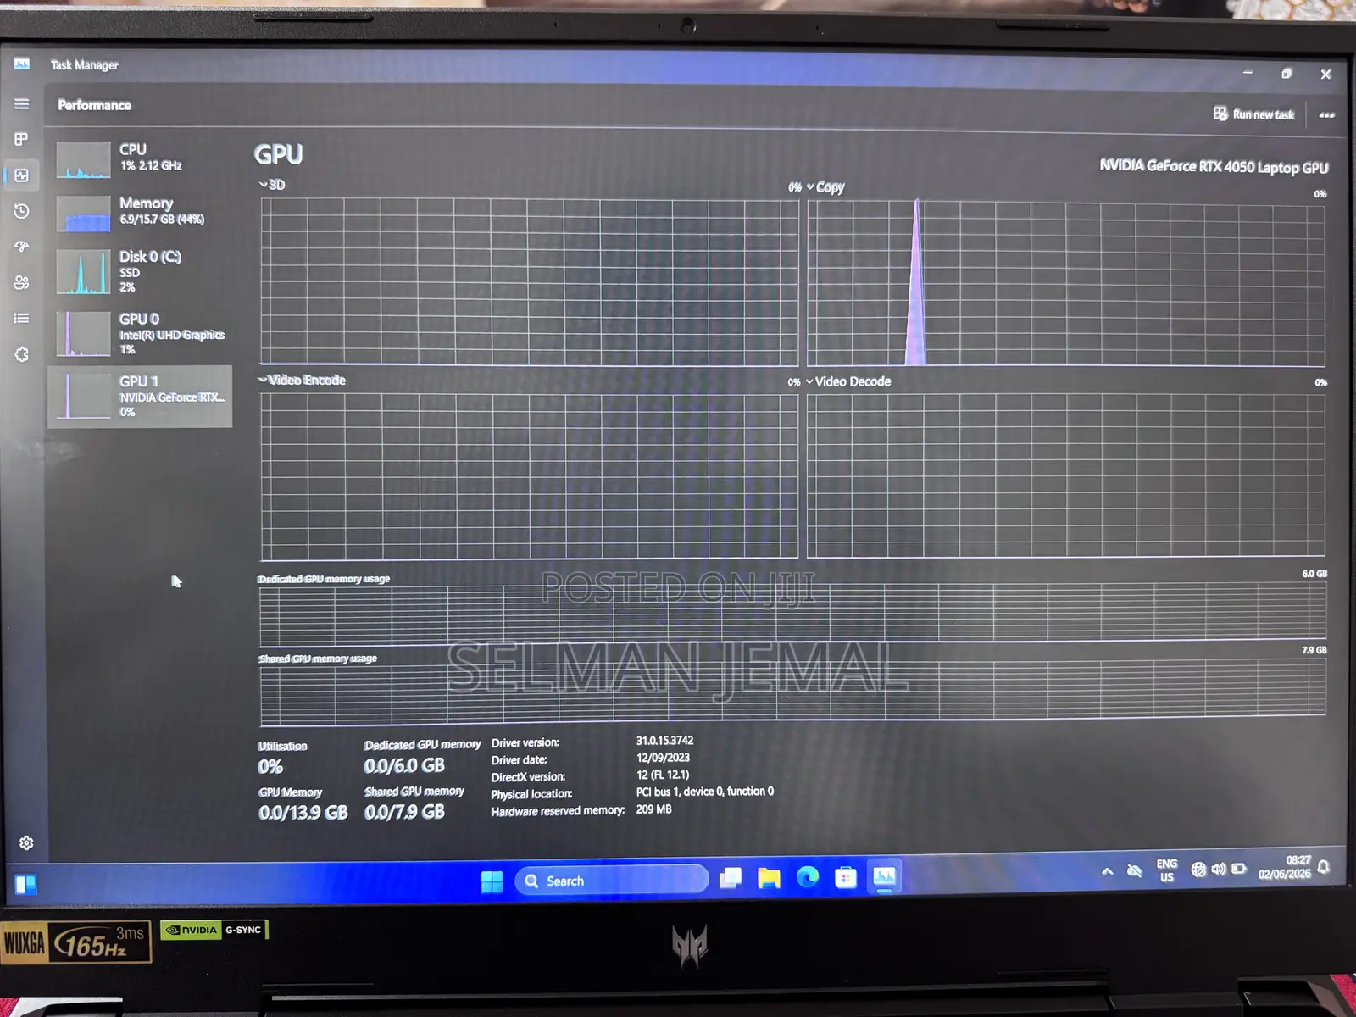Open the Users icon in sidebar

[x=22, y=282]
